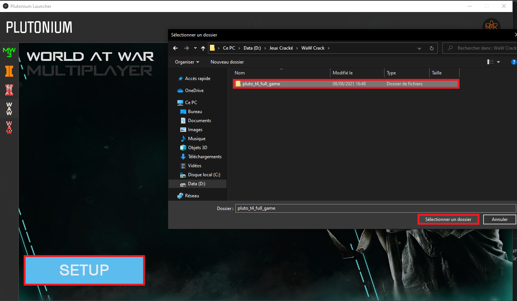Click the Dossier name input field

pyautogui.click(x=375, y=208)
